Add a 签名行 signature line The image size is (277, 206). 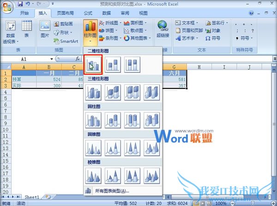[x=217, y=23]
